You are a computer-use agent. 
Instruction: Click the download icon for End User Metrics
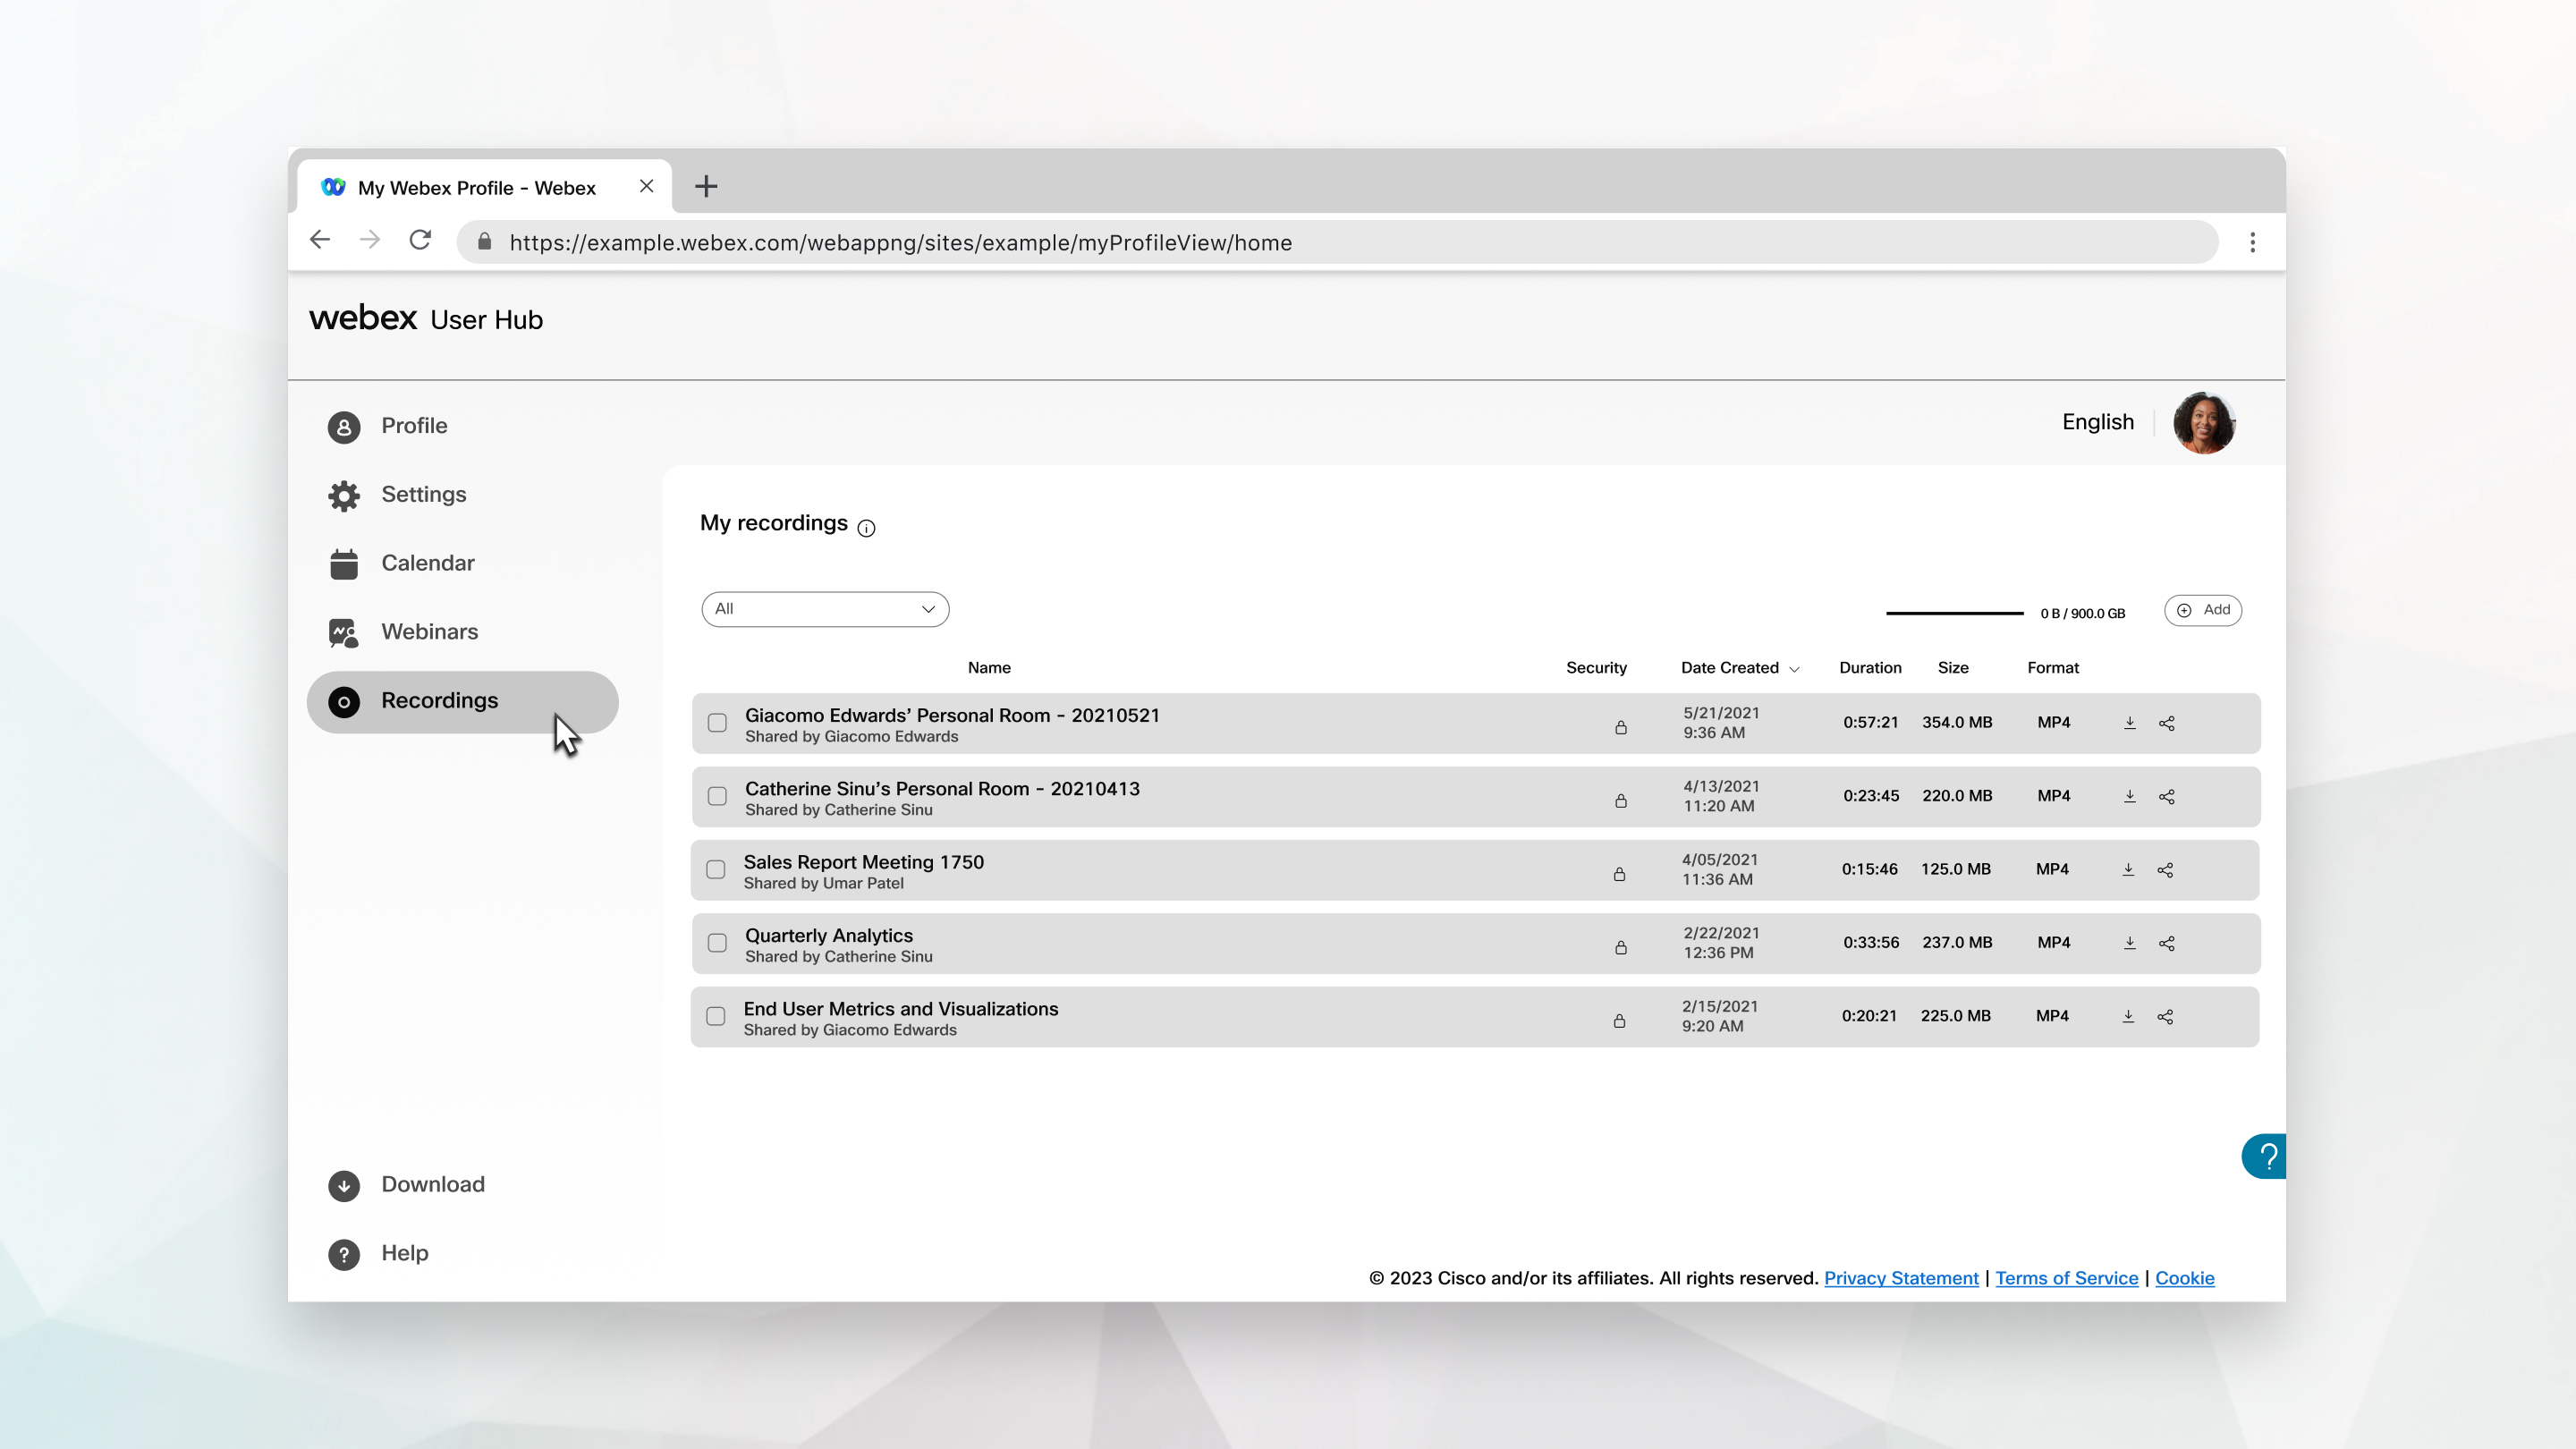tap(2129, 1015)
